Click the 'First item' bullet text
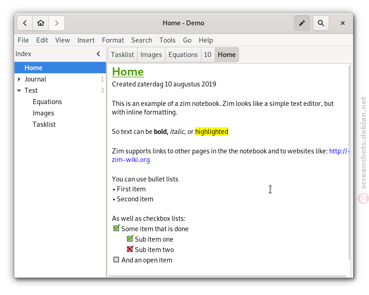 pyautogui.click(x=131, y=189)
